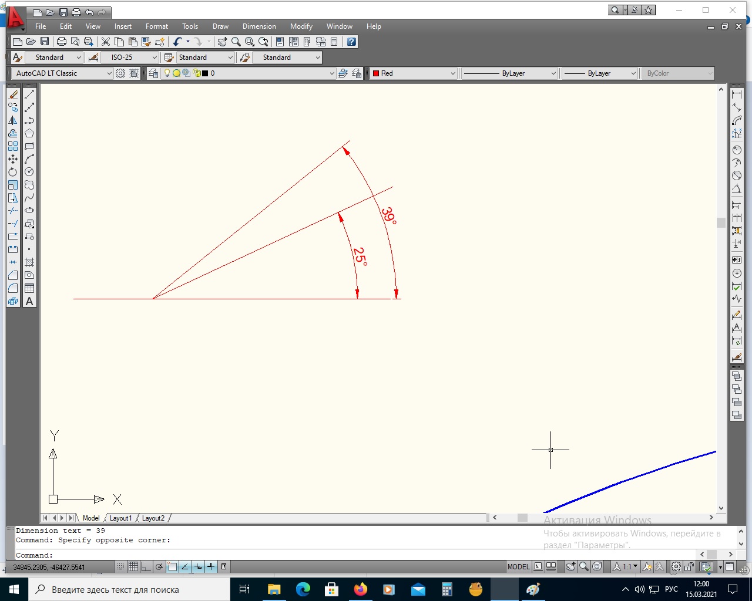Expand the ByLayer linetype dropdown
Image resolution: width=752 pixels, height=601 pixels.
[509, 73]
